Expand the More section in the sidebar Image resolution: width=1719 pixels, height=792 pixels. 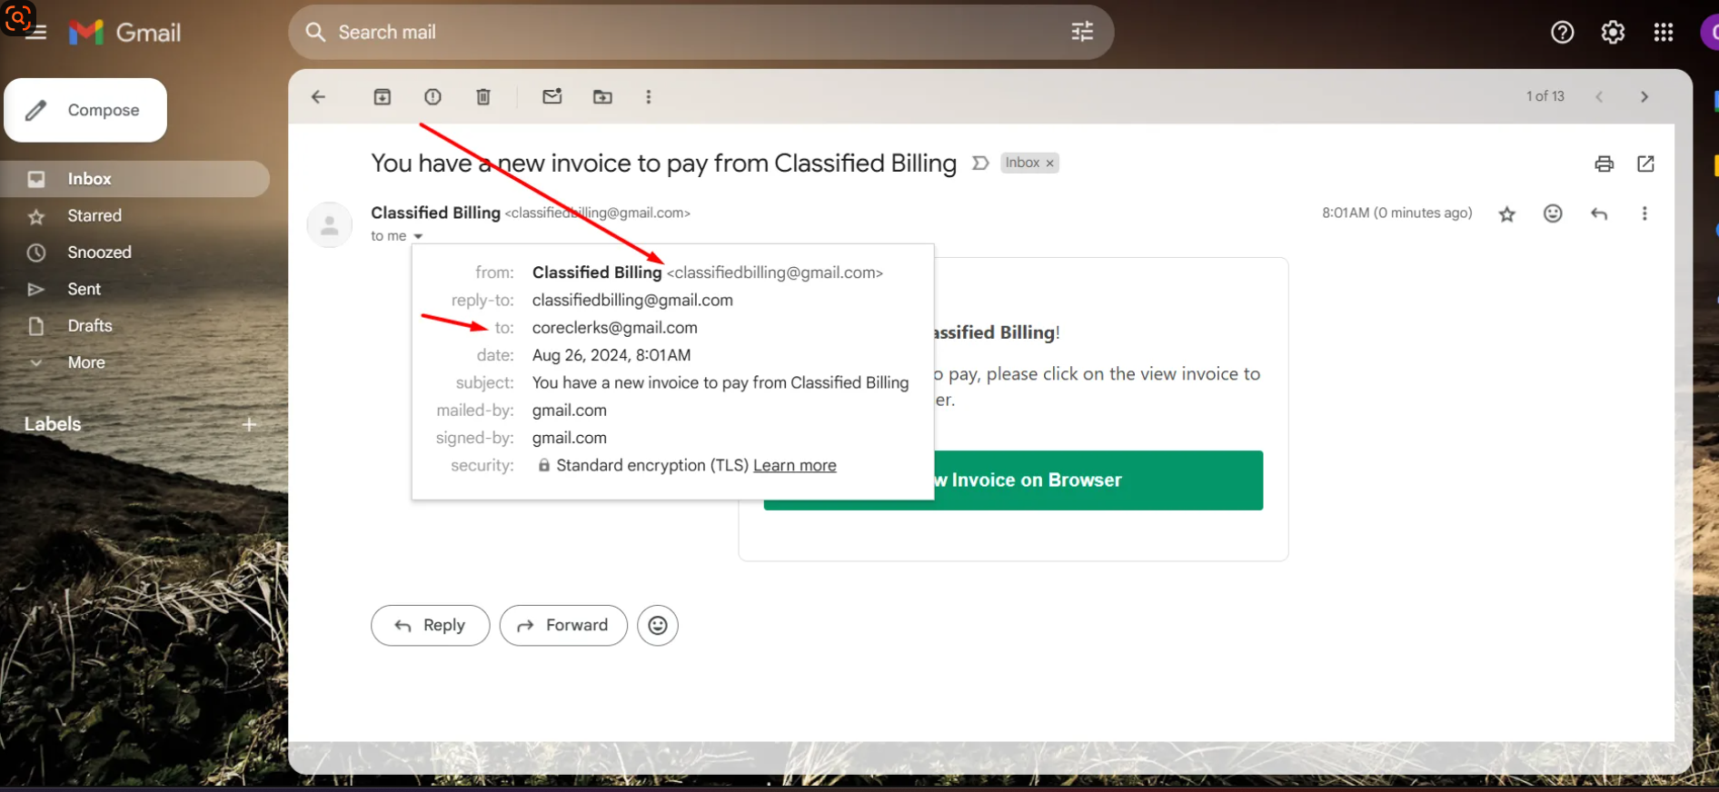85,362
